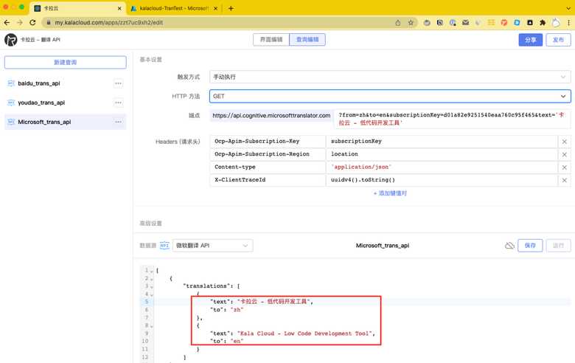Click the 新建查询 button

pyautogui.click(x=66, y=63)
